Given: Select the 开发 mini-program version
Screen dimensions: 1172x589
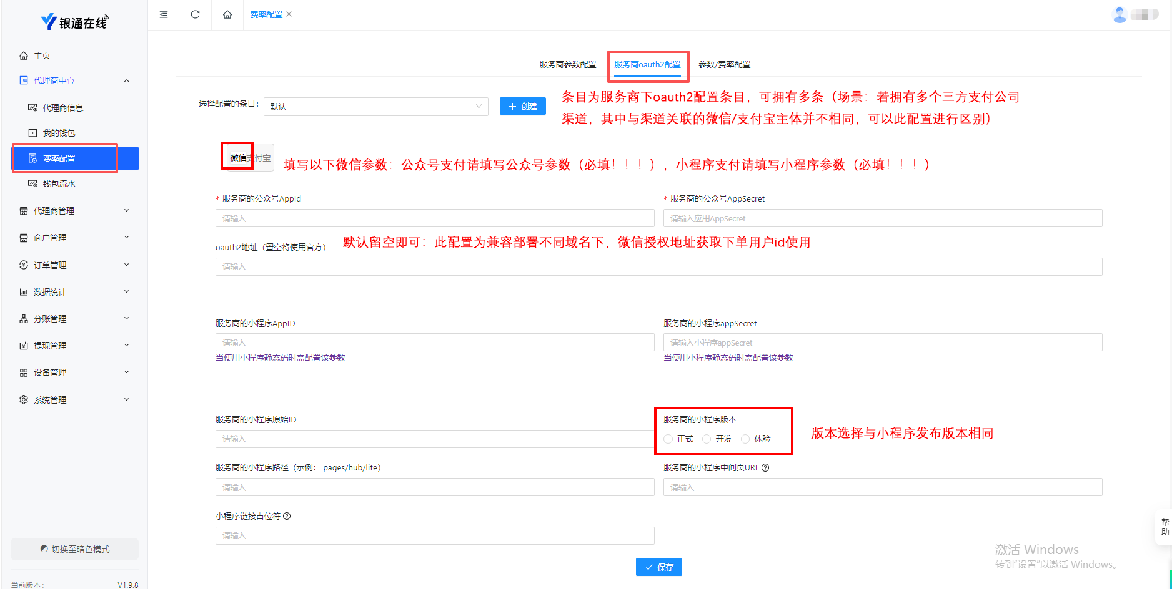Looking at the screenshot, I should pos(707,439).
